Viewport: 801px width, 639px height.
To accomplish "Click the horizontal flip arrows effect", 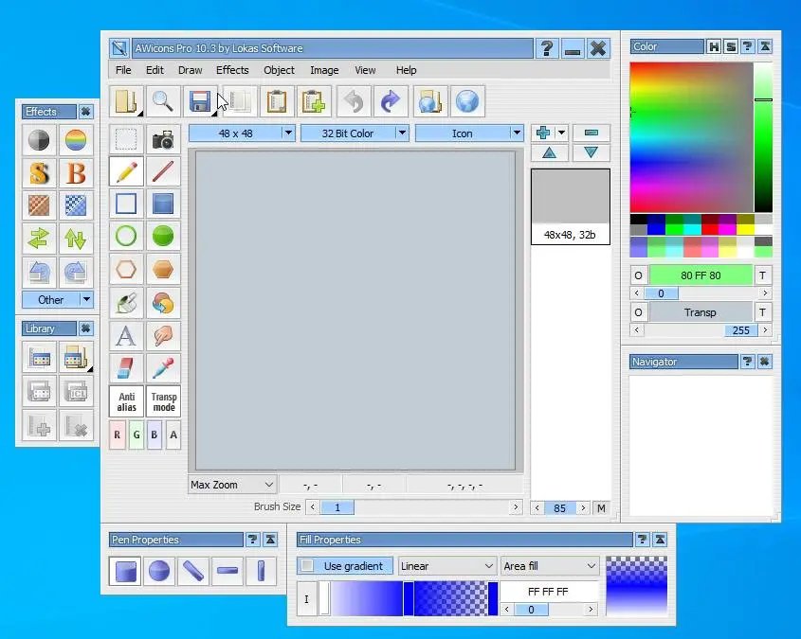I will [x=39, y=239].
